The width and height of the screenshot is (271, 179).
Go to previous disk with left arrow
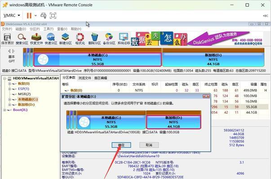(9, 51)
